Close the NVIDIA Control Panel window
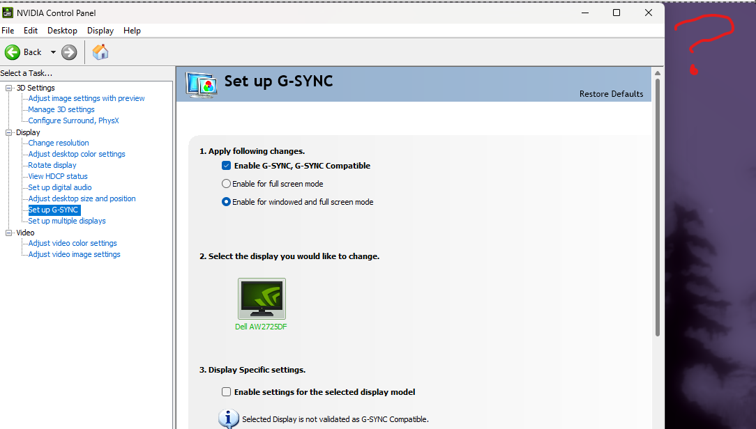 [x=649, y=13]
